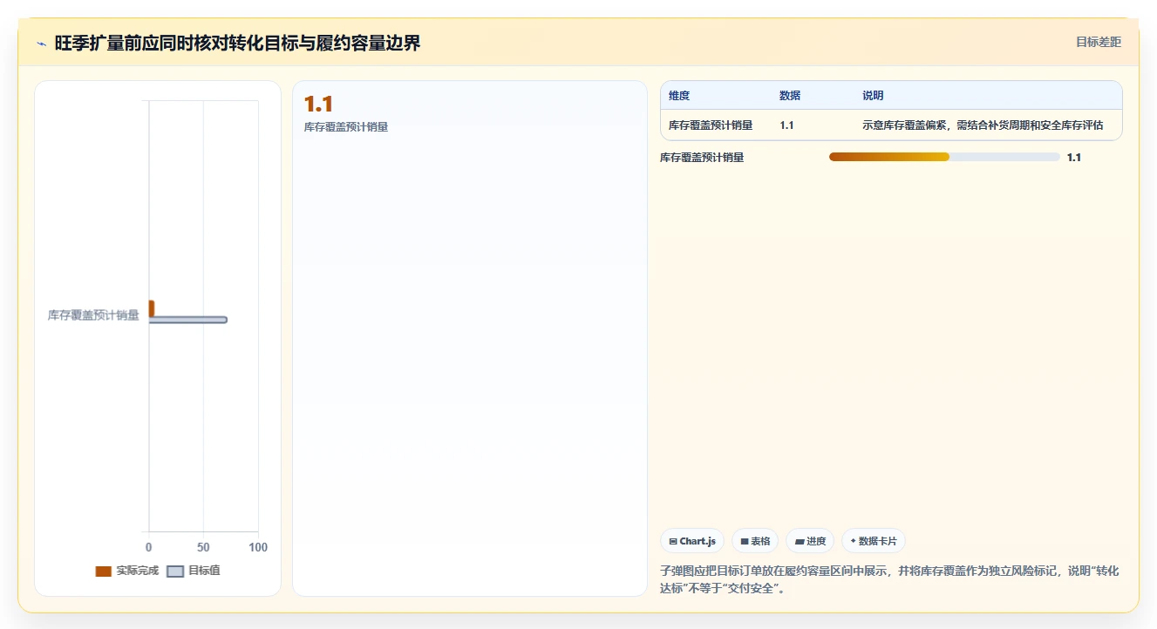
Task: Click the gray 目标值 legend color box
Action: coord(175,572)
